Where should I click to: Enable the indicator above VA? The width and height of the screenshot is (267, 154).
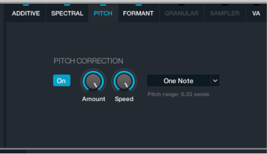256,4
